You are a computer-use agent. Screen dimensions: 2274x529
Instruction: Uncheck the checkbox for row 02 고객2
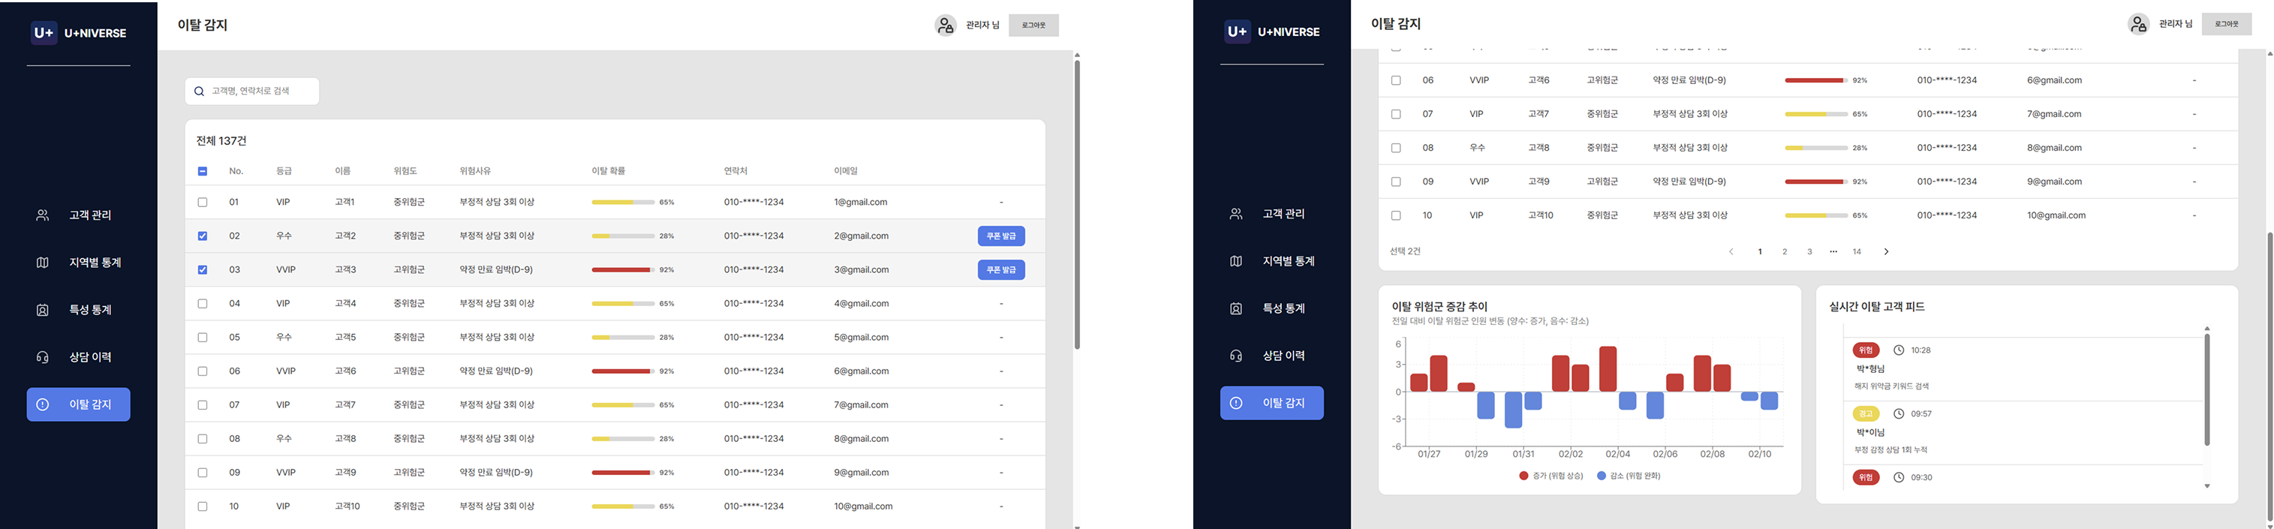click(x=202, y=236)
